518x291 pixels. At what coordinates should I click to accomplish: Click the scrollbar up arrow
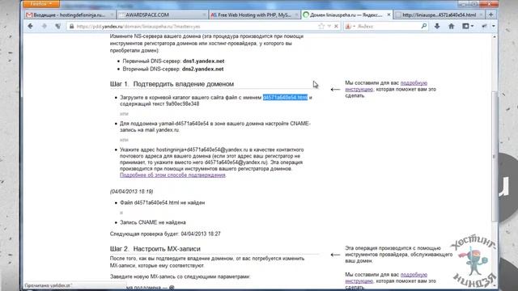coord(495,36)
